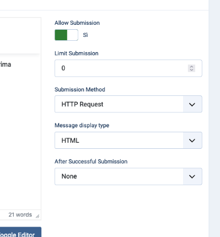The height and width of the screenshot is (237, 220).
Task: Click the Allow Submission field label
Action: tap(77, 23)
